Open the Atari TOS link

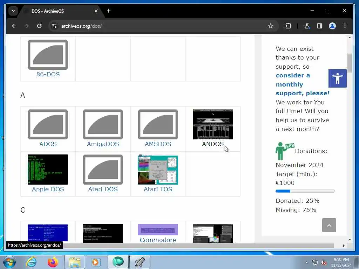(158, 189)
